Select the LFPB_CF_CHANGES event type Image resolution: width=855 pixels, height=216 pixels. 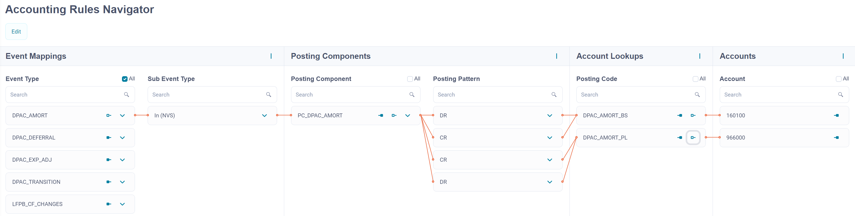tap(37, 204)
